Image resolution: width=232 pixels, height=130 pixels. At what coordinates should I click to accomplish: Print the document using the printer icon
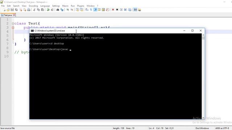coord(29,10)
